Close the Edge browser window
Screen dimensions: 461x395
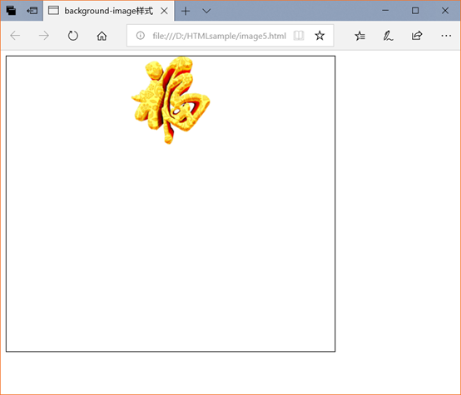pos(445,11)
